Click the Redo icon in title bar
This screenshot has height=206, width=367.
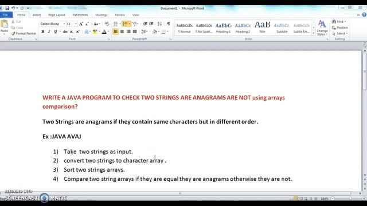coord(22,8)
